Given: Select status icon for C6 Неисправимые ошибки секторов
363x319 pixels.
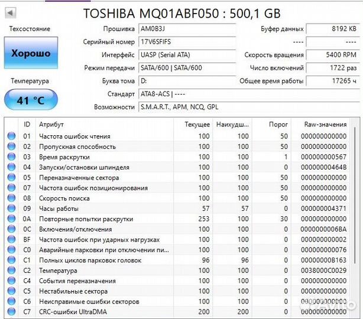Looking at the screenshot, I should point(11,301).
